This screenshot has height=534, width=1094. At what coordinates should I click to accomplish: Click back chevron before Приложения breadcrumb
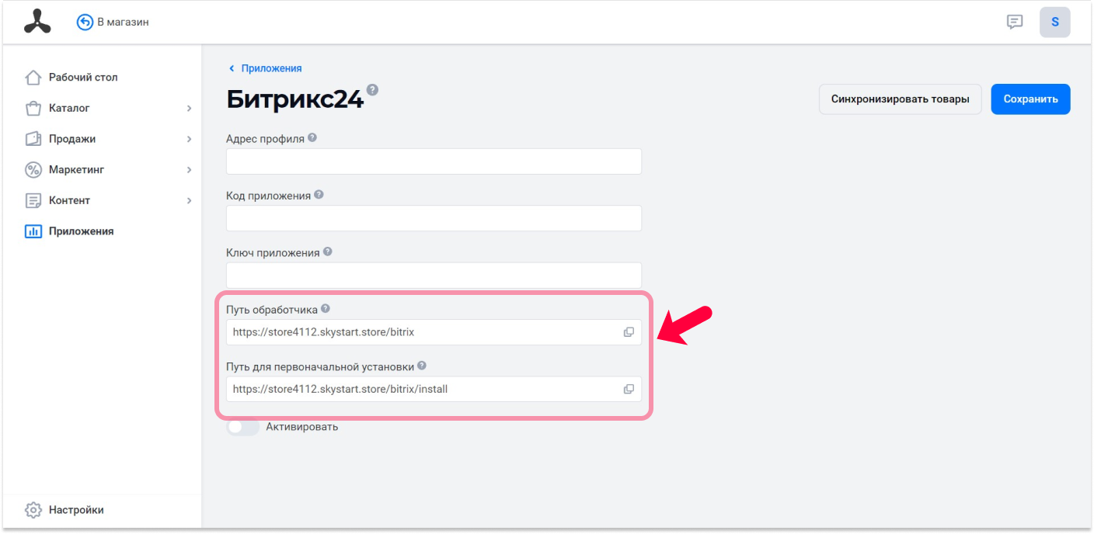(231, 68)
